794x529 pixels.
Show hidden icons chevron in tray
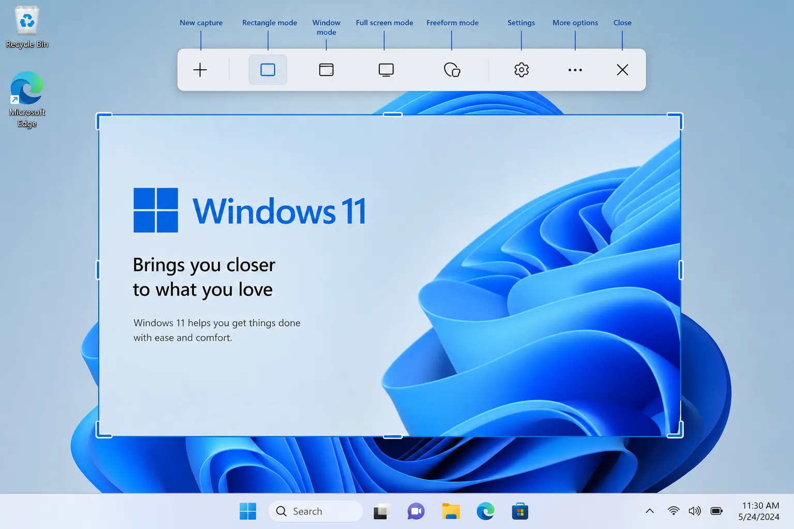650,511
